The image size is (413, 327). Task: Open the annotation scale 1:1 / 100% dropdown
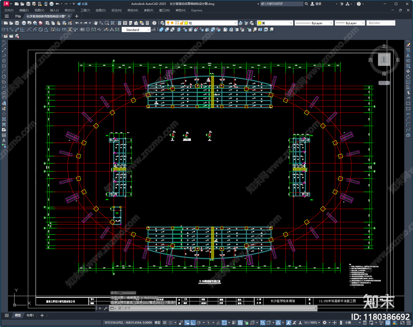pyautogui.click(x=312, y=323)
